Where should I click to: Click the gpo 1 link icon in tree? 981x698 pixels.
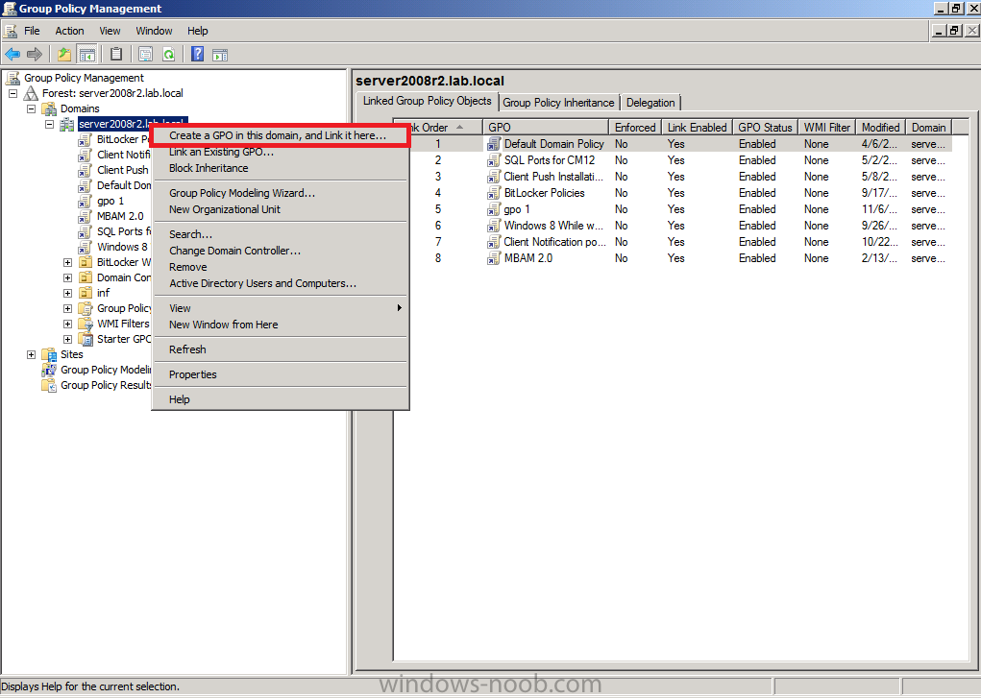tap(86, 202)
